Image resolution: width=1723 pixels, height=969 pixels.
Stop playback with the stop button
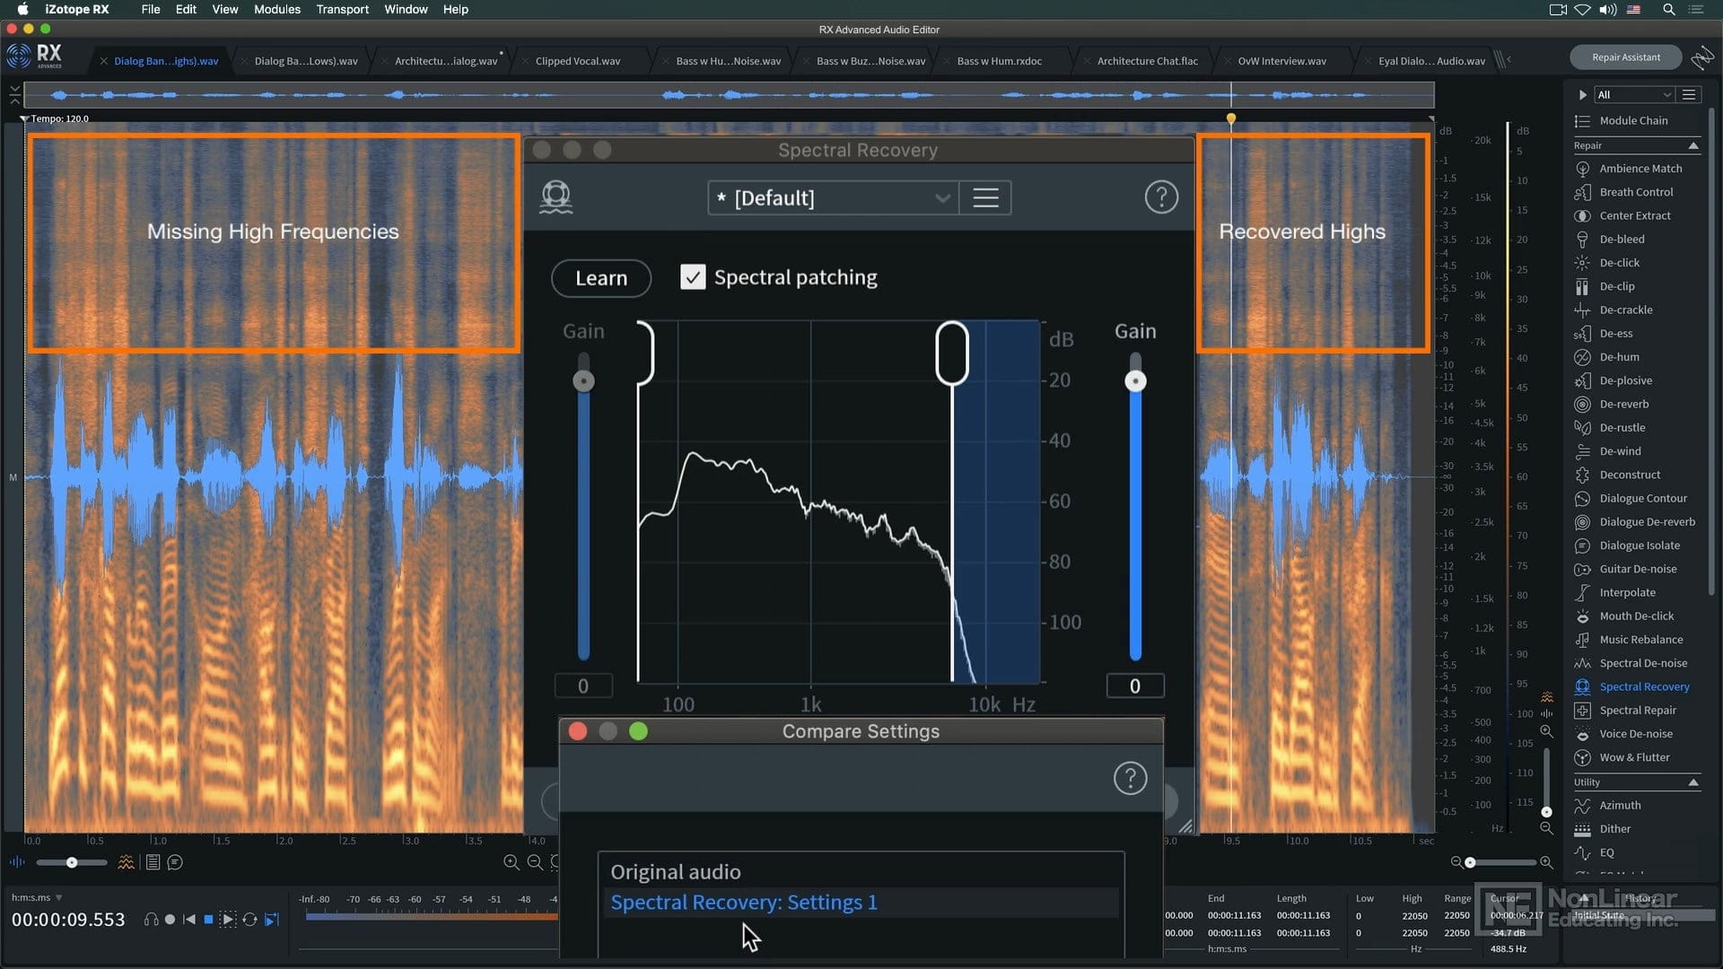[x=208, y=920]
